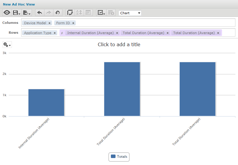Remove Form ID from Columns
The image size is (238, 165).
point(73,23)
